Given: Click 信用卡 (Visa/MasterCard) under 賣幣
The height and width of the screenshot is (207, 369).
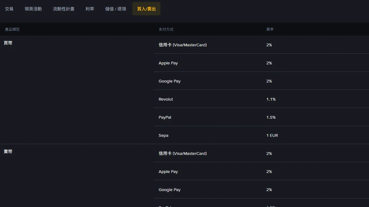Looking at the screenshot, I should click(183, 153).
